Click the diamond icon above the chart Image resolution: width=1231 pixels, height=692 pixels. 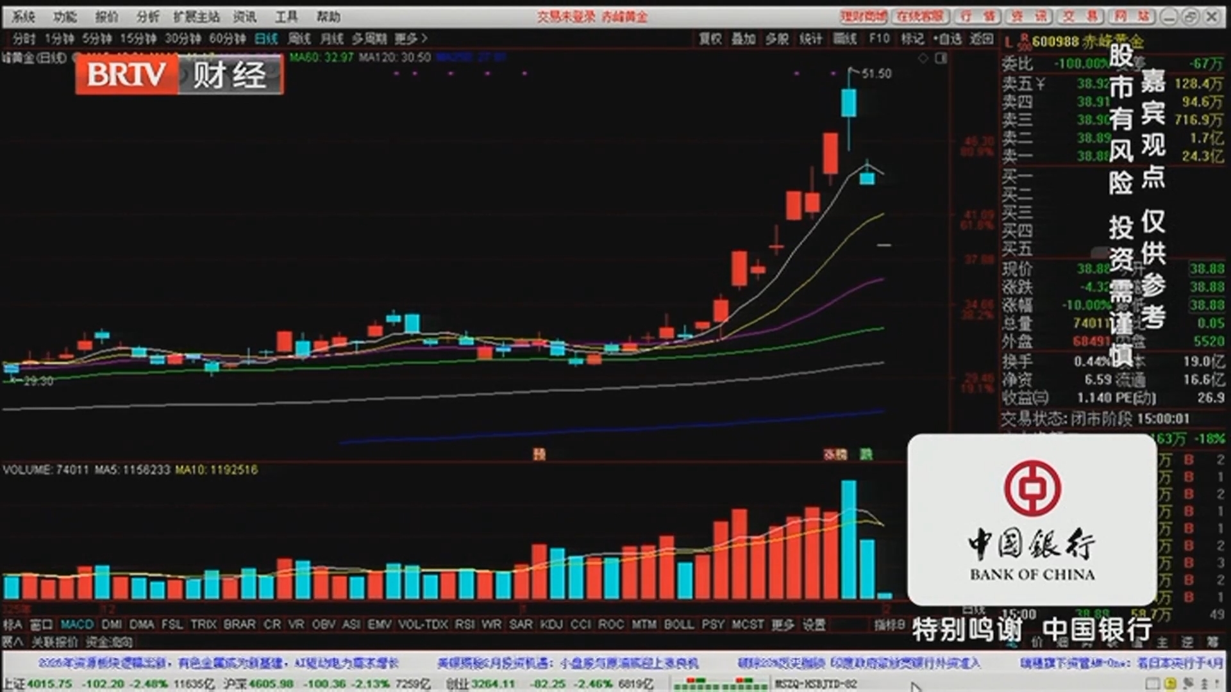[923, 58]
